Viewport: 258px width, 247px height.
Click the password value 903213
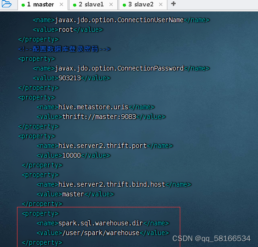70,78
